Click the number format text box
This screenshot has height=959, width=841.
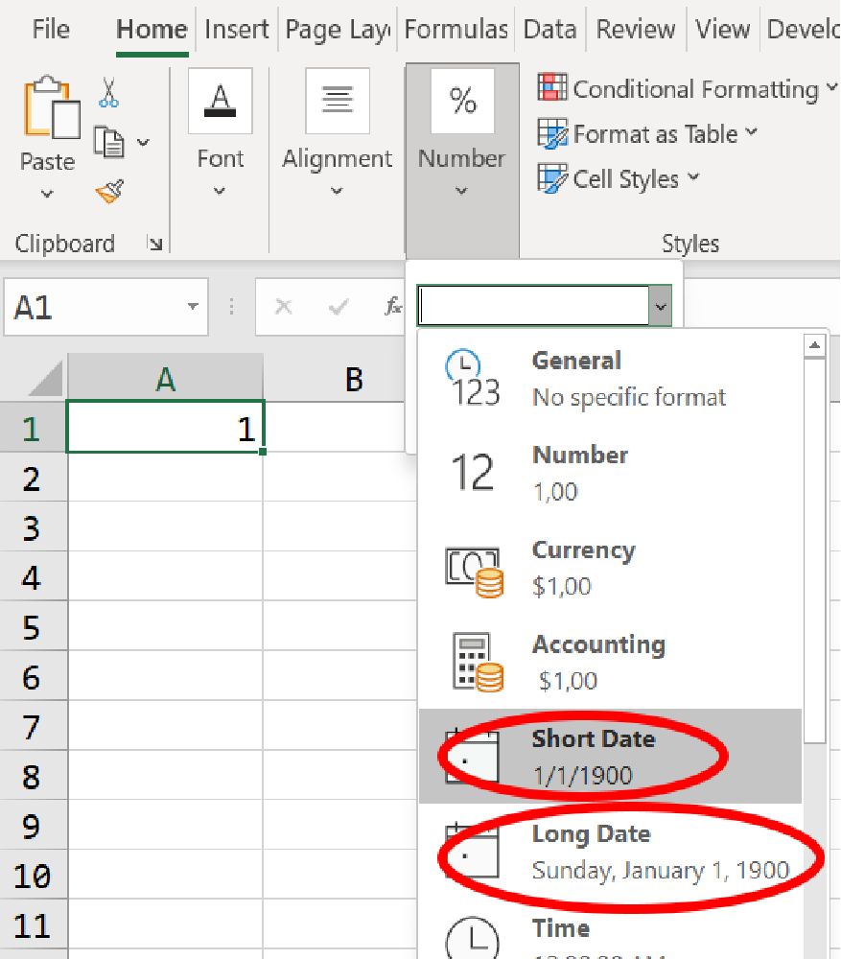click(534, 306)
